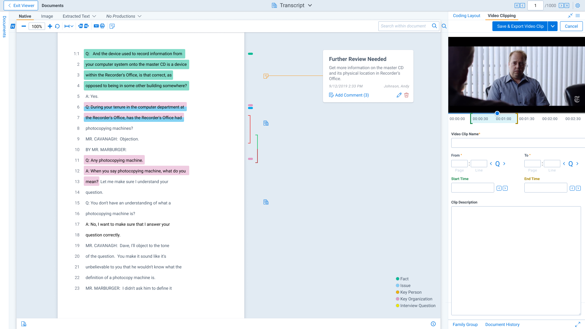Switch to the Image tab
Screen dimensions: 585x329
coord(47,16)
